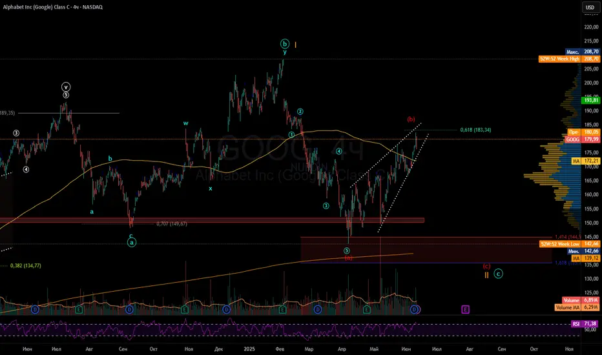The height and width of the screenshot is (355, 602).
Task: Click the purple upcoming earnings E marker
Action: [x=465, y=309]
